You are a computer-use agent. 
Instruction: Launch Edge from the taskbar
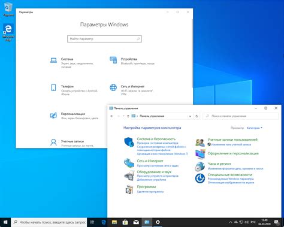point(104,222)
